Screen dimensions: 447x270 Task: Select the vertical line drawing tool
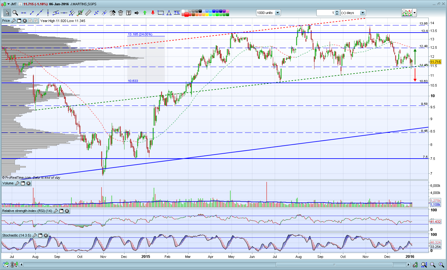(48, 13)
